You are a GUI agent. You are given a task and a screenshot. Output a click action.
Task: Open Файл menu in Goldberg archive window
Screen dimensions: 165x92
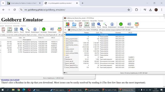pos(65,21)
